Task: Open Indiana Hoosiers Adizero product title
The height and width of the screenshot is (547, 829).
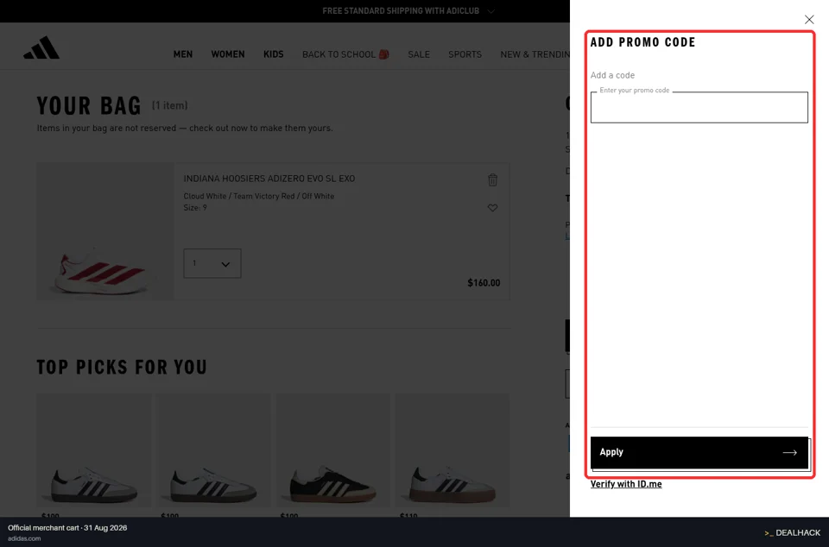Action: (269, 179)
